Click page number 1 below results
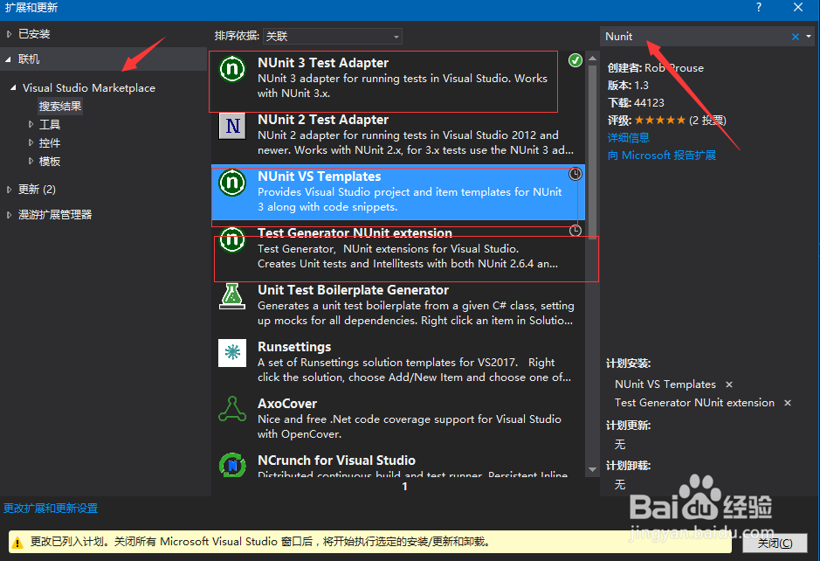Image resolution: width=820 pixels, height=561 pixels. pos(404,486)
